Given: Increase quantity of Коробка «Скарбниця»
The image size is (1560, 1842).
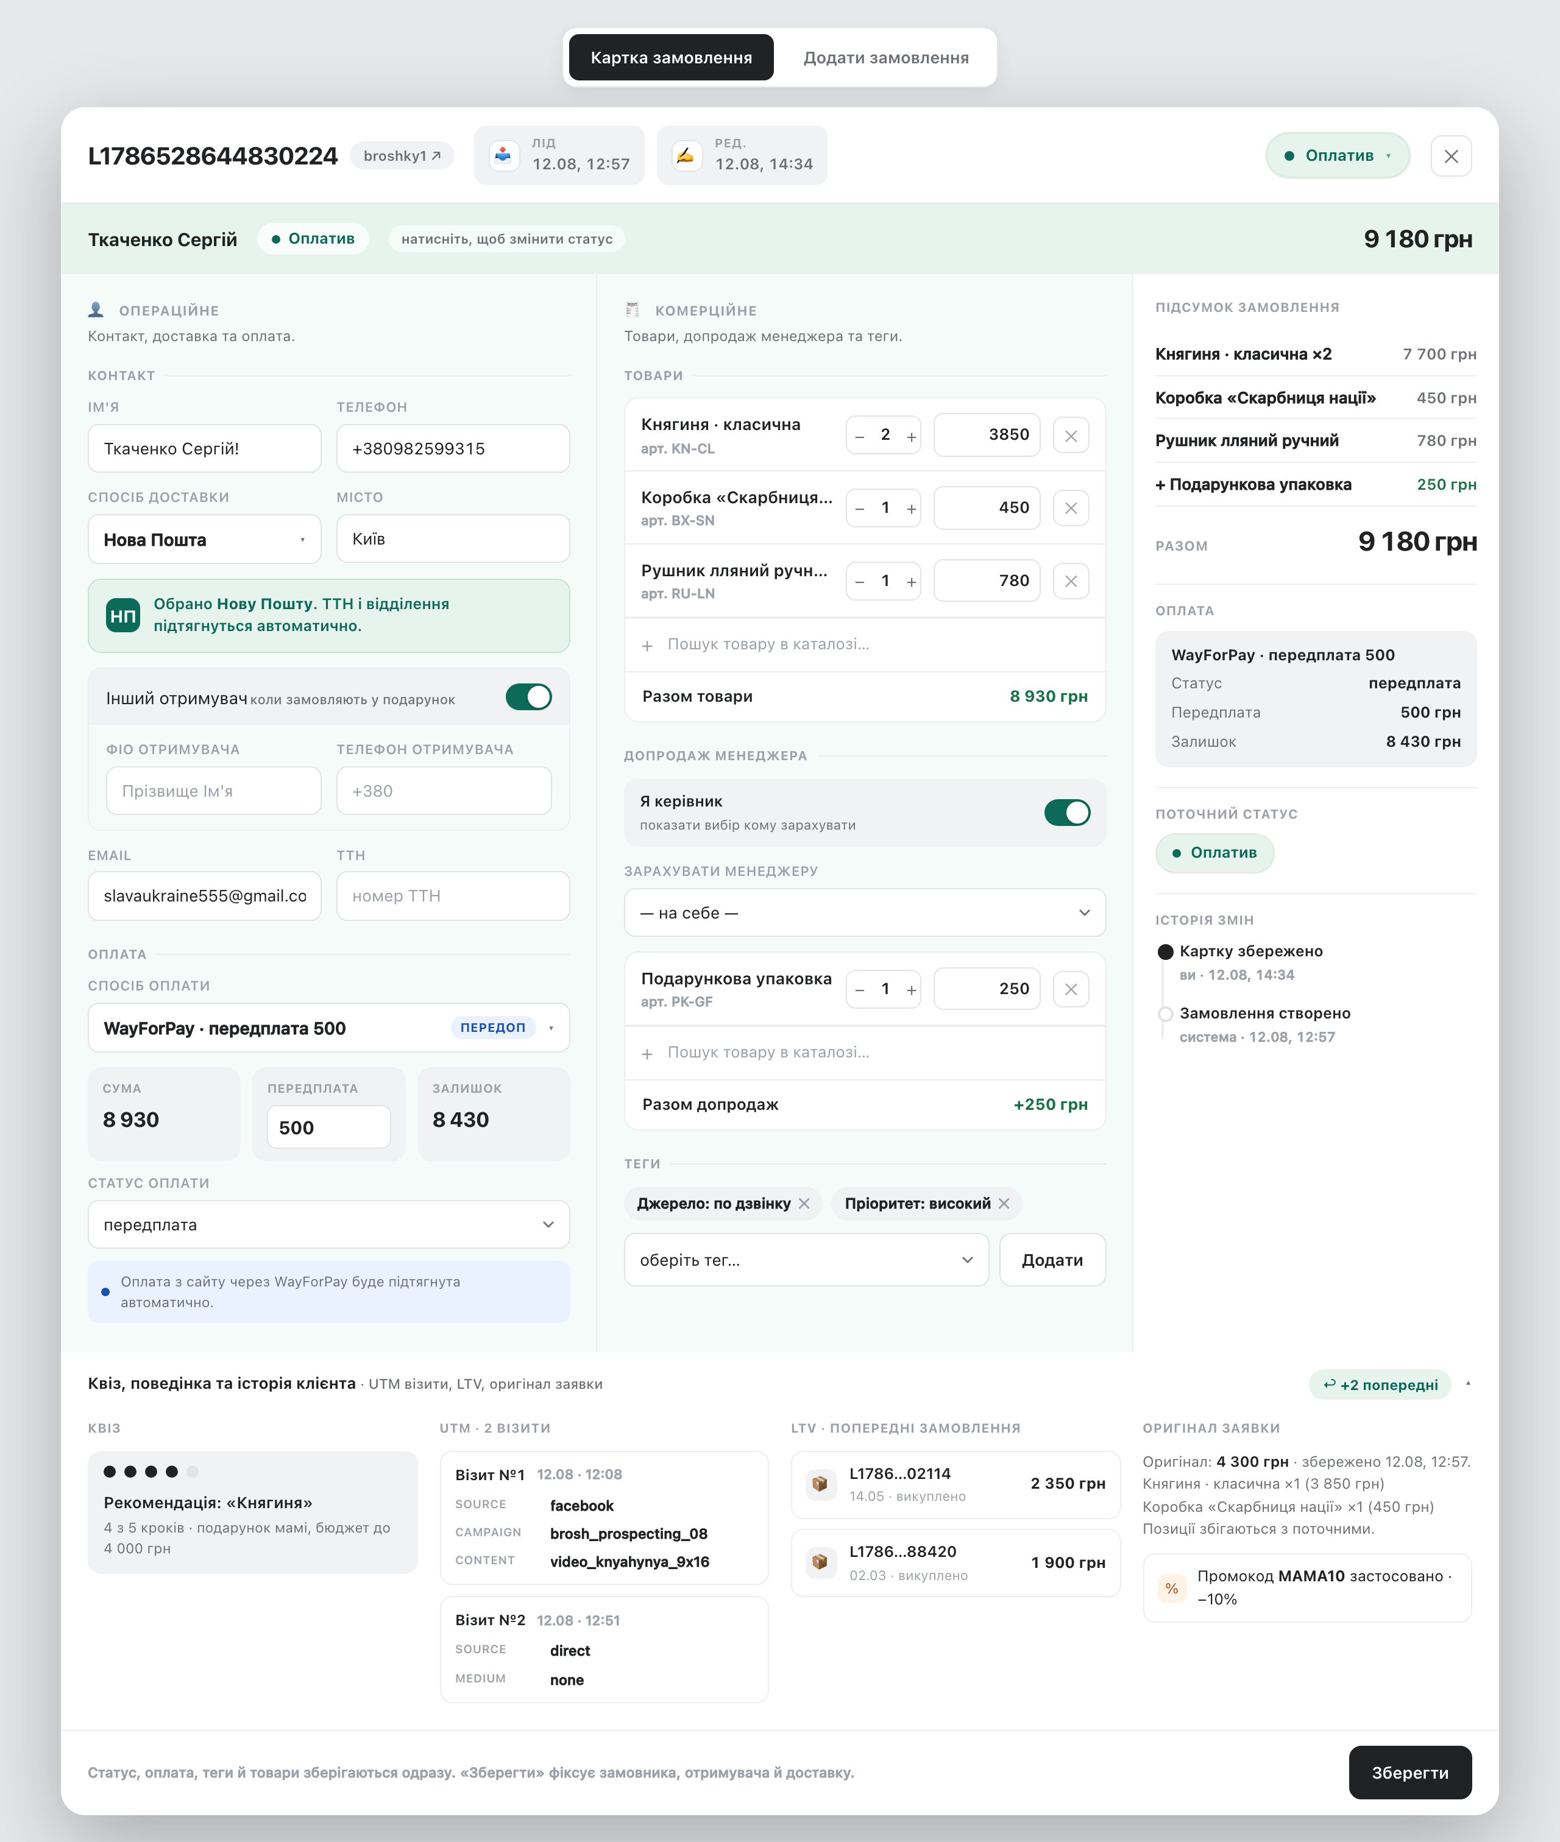Looking at the screenshot, I should [911, 508].
